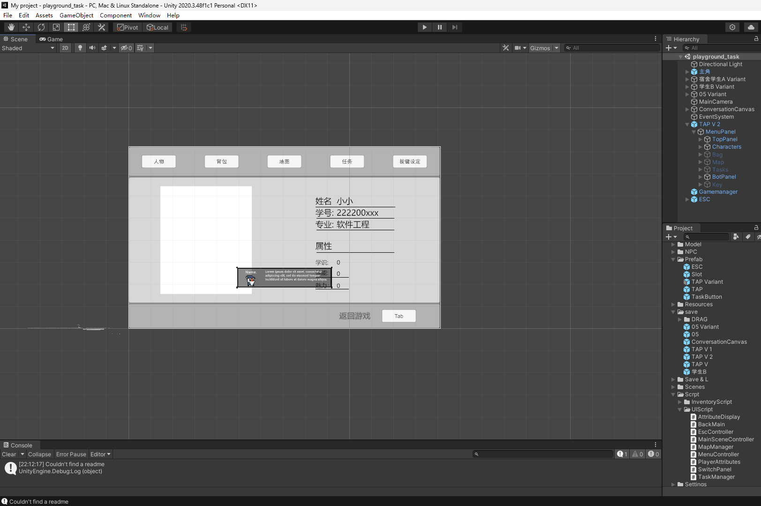
Task: Open the Shaded draw mode dropdown
Action: 28,48
